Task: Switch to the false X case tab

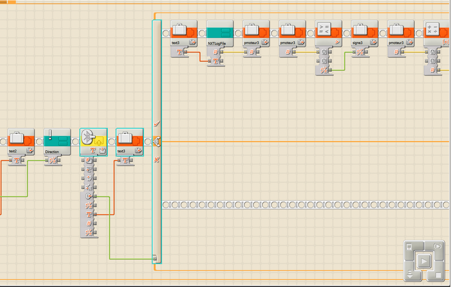Action: point(157,160)
